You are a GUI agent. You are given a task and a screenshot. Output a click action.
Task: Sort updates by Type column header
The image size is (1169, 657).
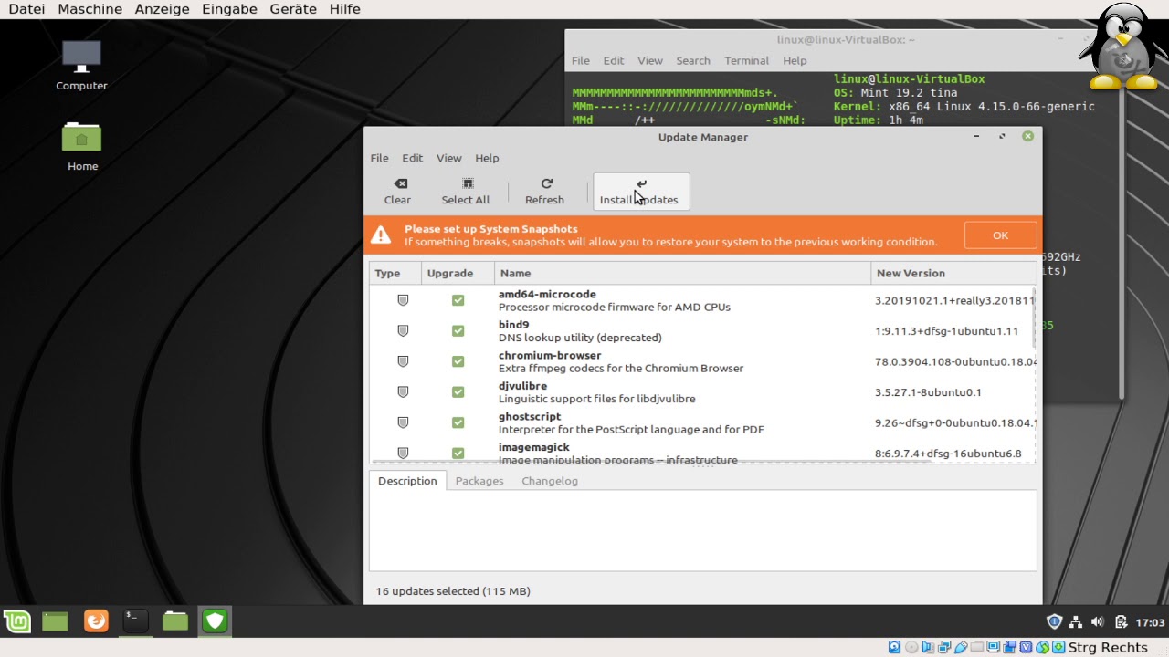395,273
